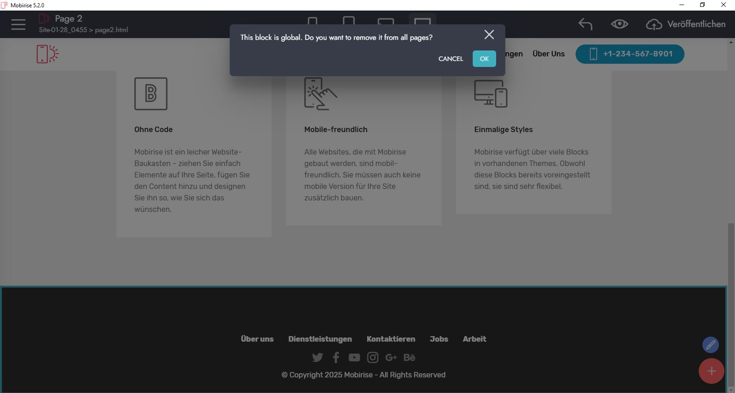Click the Site-01-28_0455 > page2.html path
This screenshot has width=735, height=393.
(x=83, y=30)
